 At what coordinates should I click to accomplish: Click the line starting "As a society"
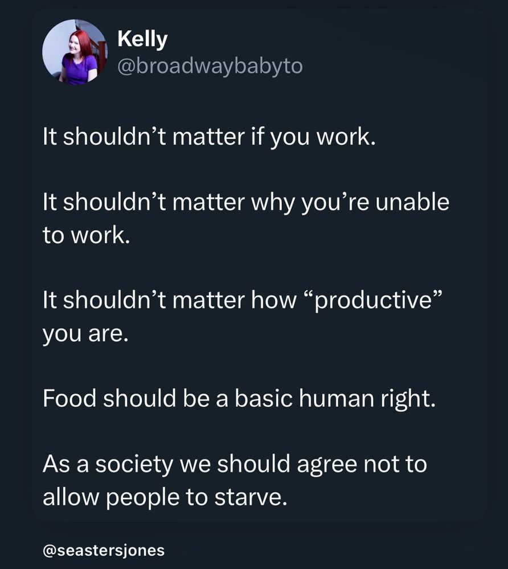tap(235, 464)
